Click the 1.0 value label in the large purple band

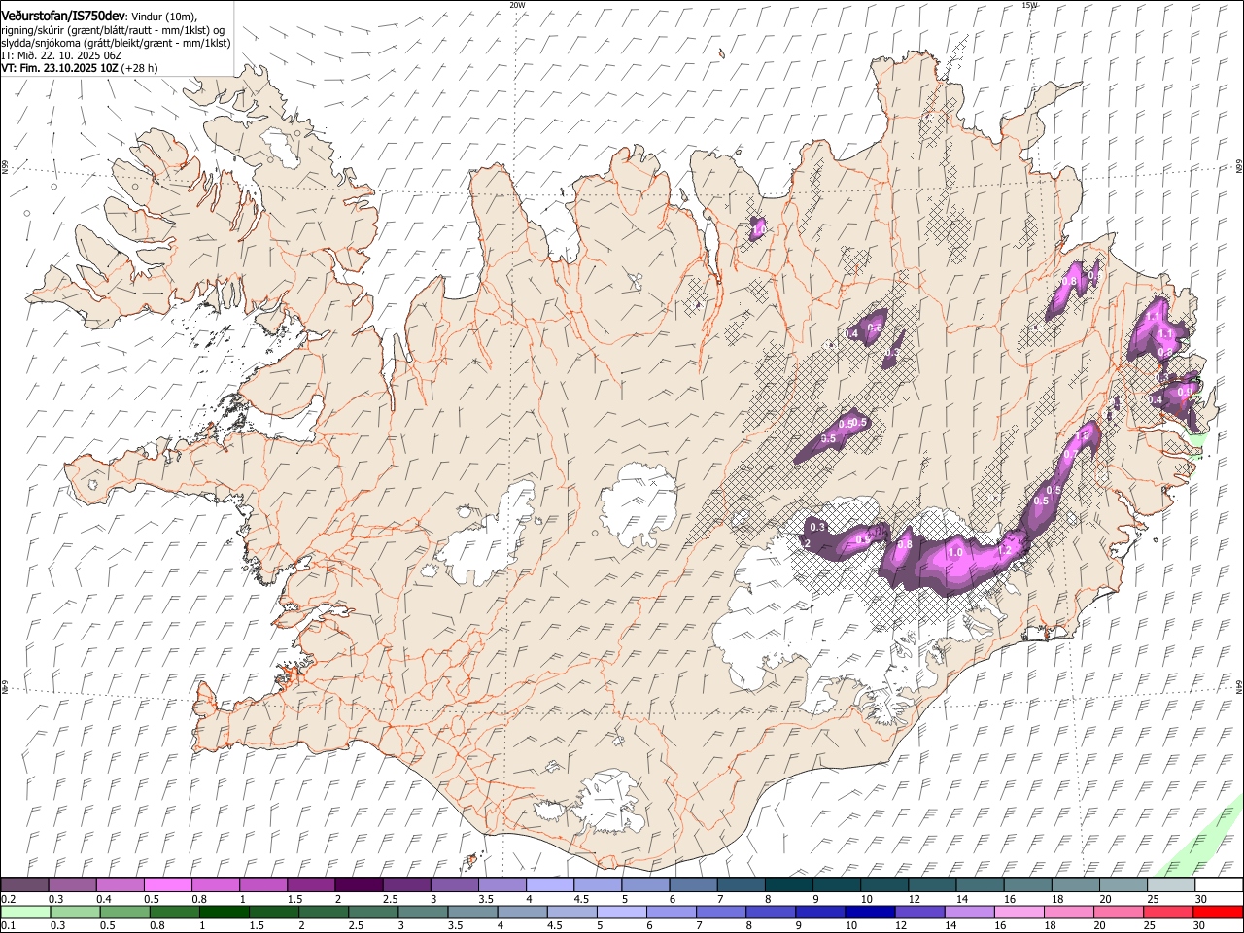955,552
